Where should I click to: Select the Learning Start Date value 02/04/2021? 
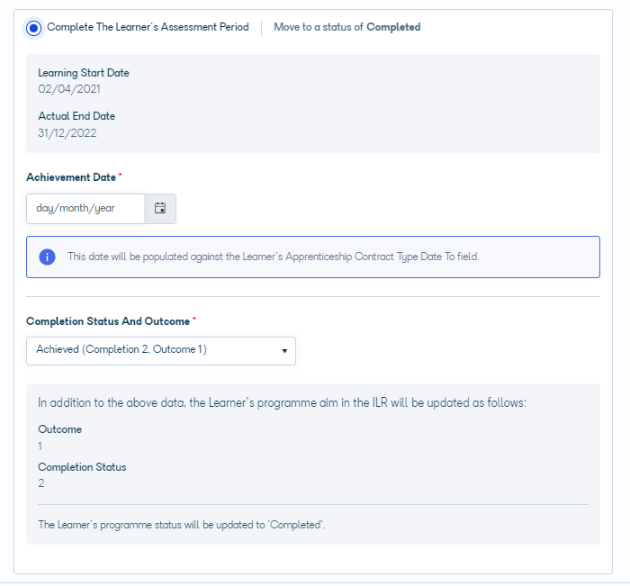pyautogui.click(x=69, y=89)
